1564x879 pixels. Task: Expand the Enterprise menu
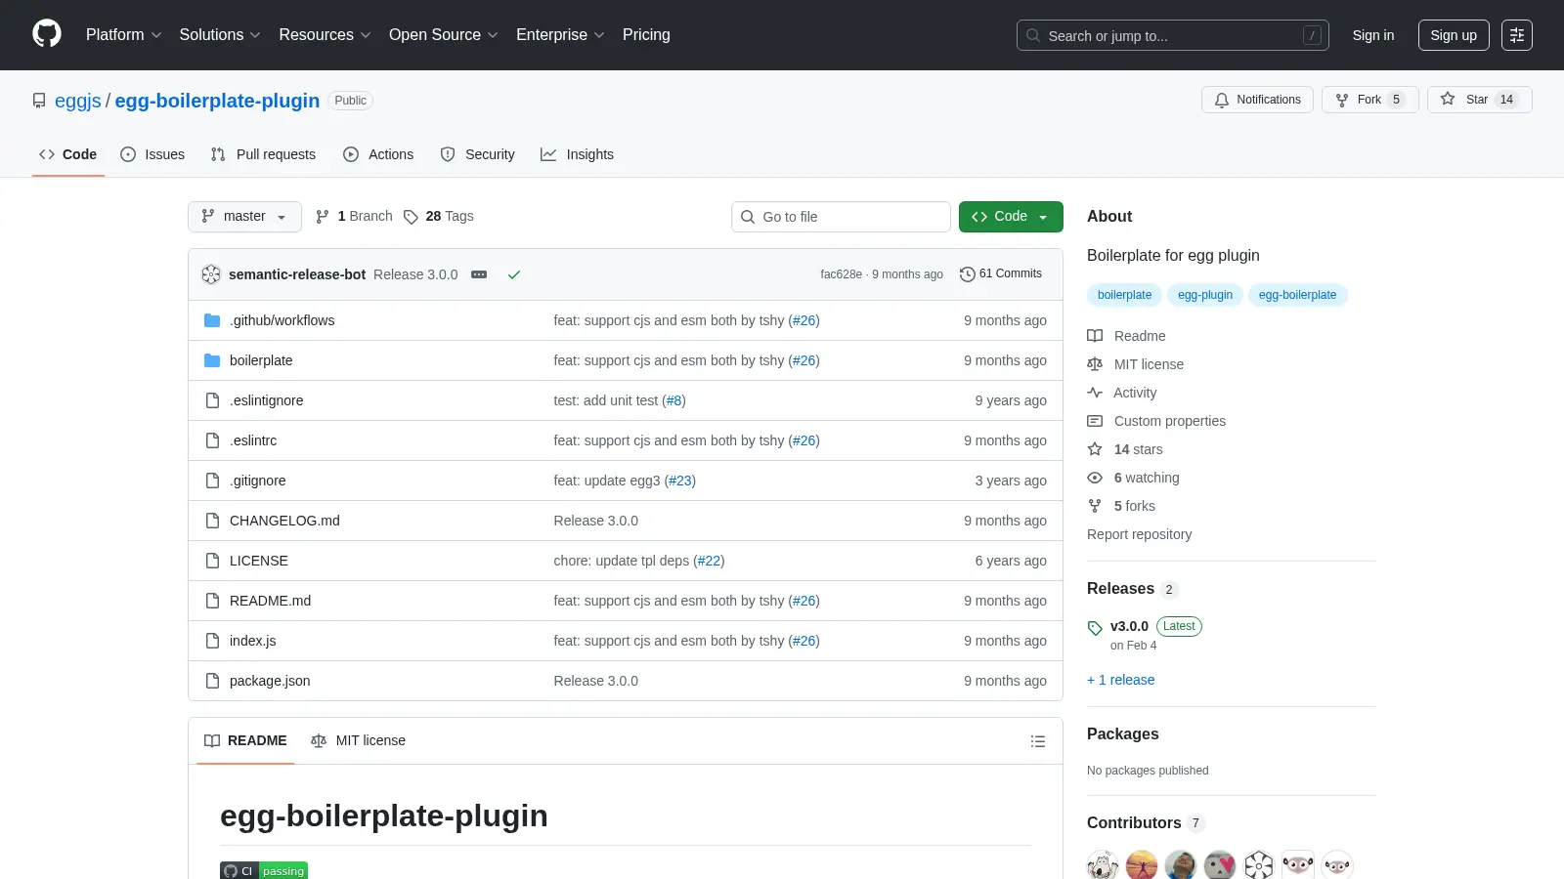coord(560,35)
